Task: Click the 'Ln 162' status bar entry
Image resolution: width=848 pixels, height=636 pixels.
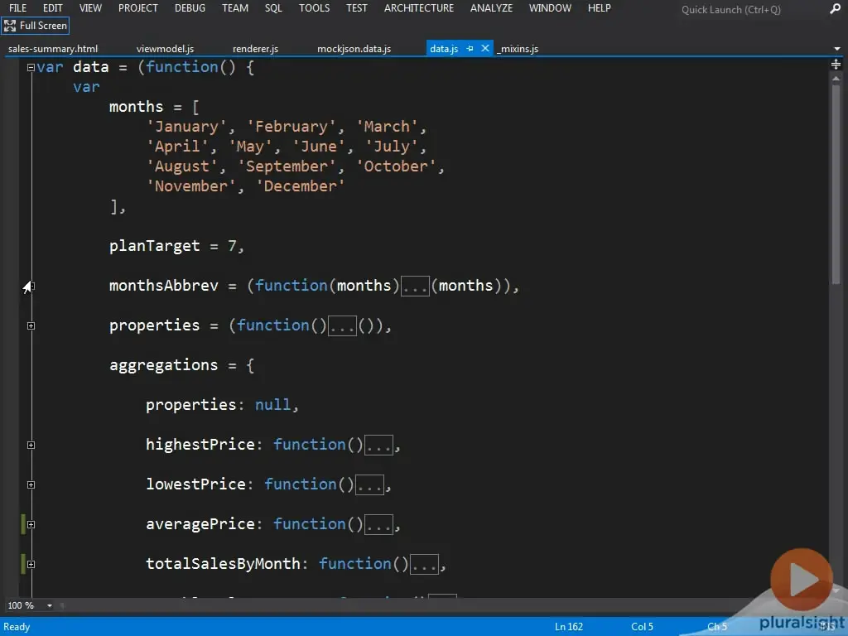Action: click(x=569, y=627)
